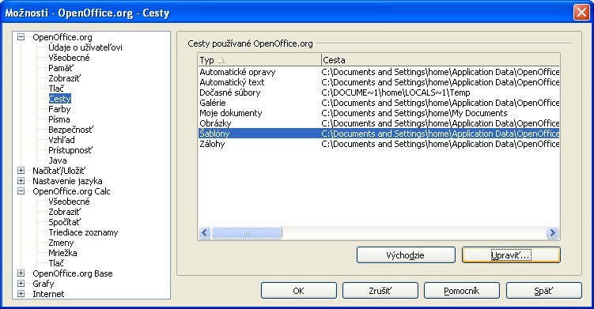Select the Moje dokumenty row

click(379, 113)
